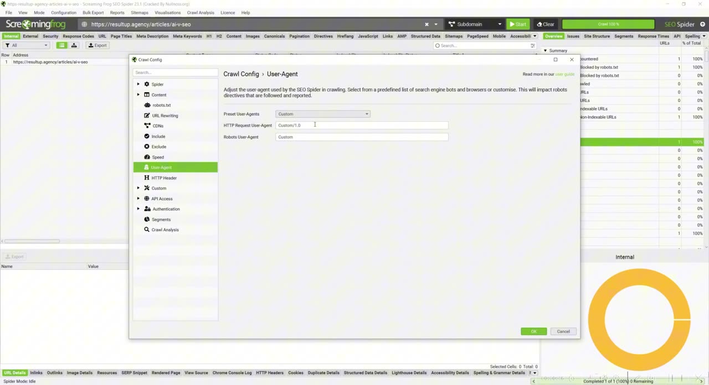Cancel the Crawl Config dialog

(563, 331)
